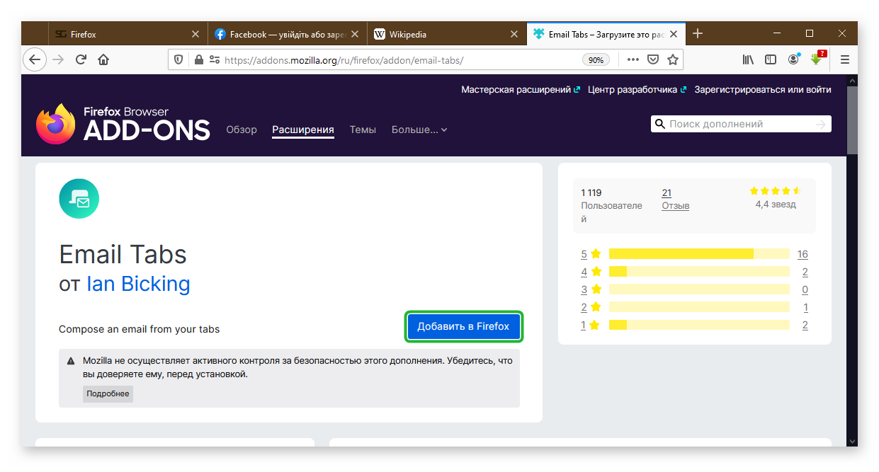Bookmark this page with star icon
The image size is (879, 472).
[x=673, y=60]
